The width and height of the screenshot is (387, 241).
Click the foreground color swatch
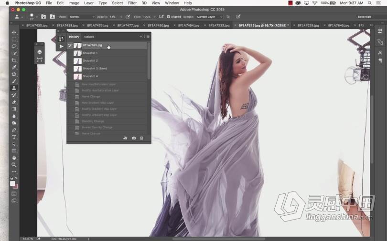pyautogui.click(x=12, y=183)
